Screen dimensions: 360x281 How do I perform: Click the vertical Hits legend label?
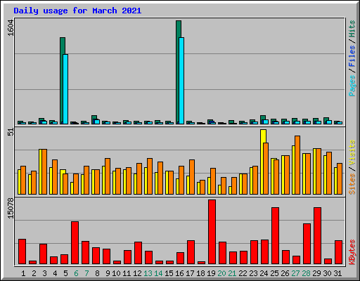click(x=352, y=29)
